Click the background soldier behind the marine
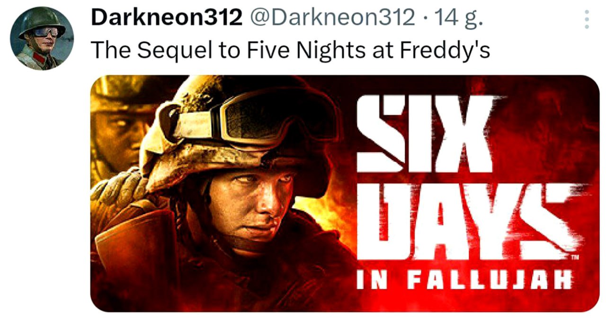 (118, 128)
